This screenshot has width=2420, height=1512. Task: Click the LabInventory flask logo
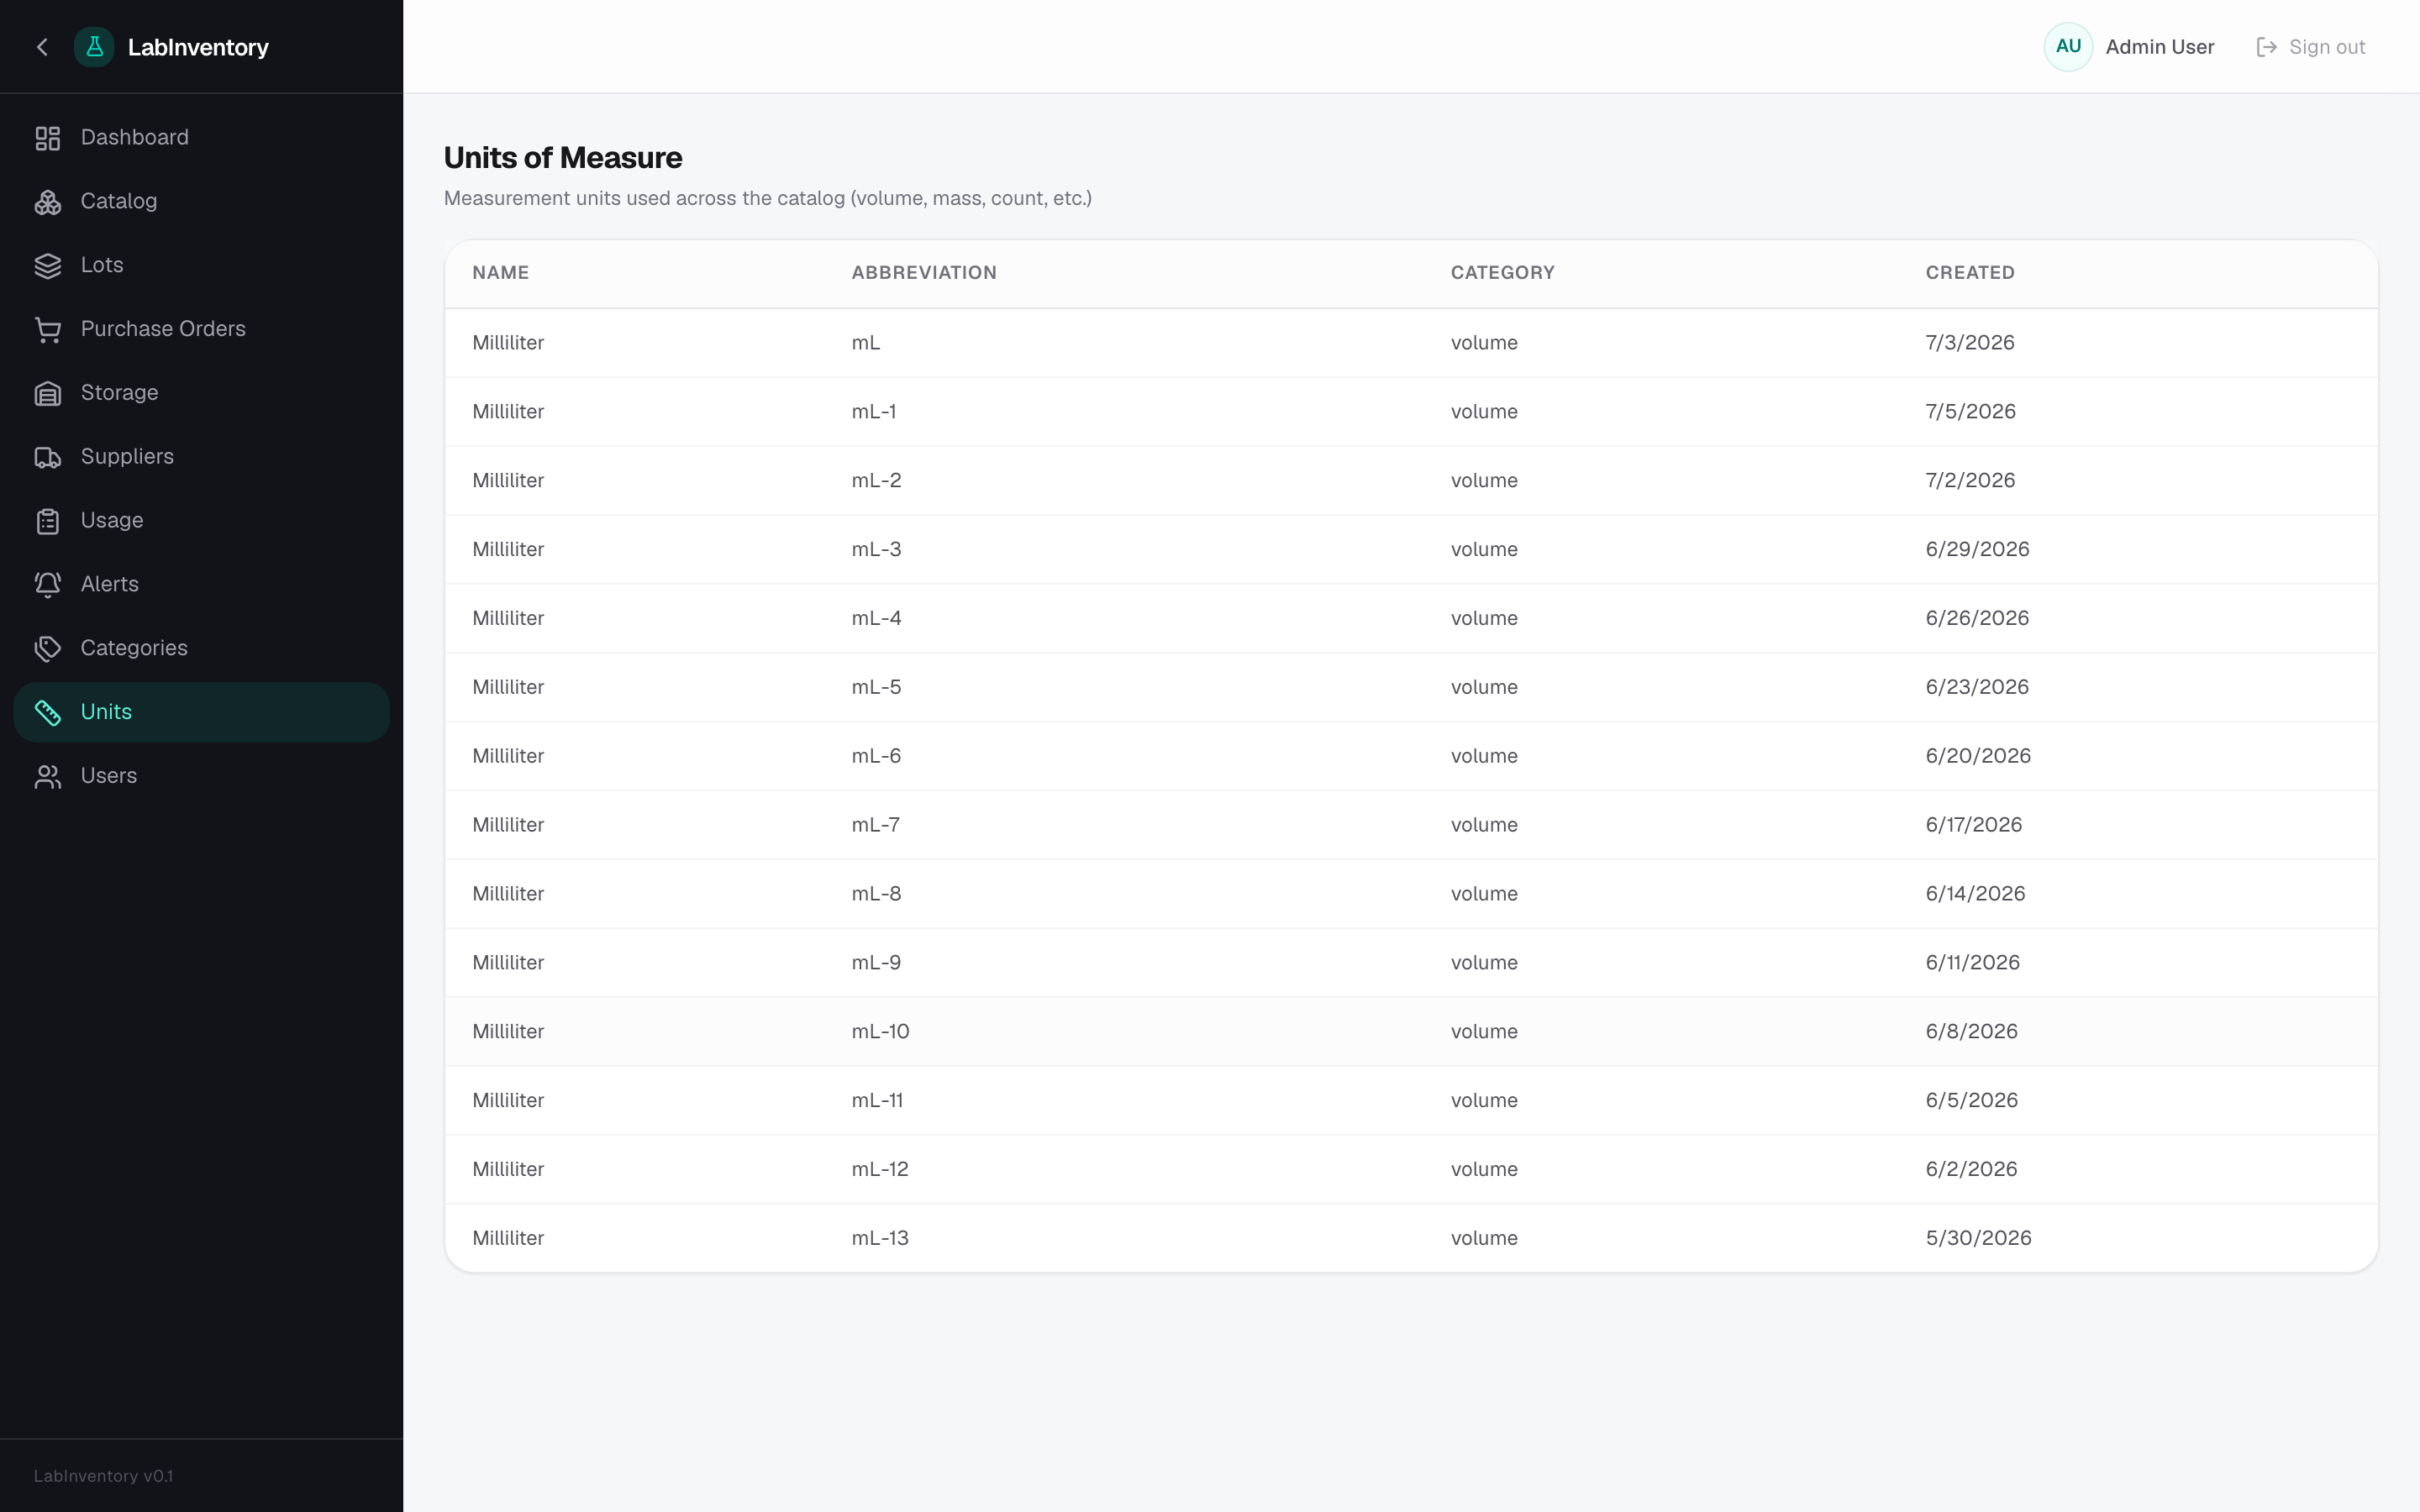click(x=94, y=47)
